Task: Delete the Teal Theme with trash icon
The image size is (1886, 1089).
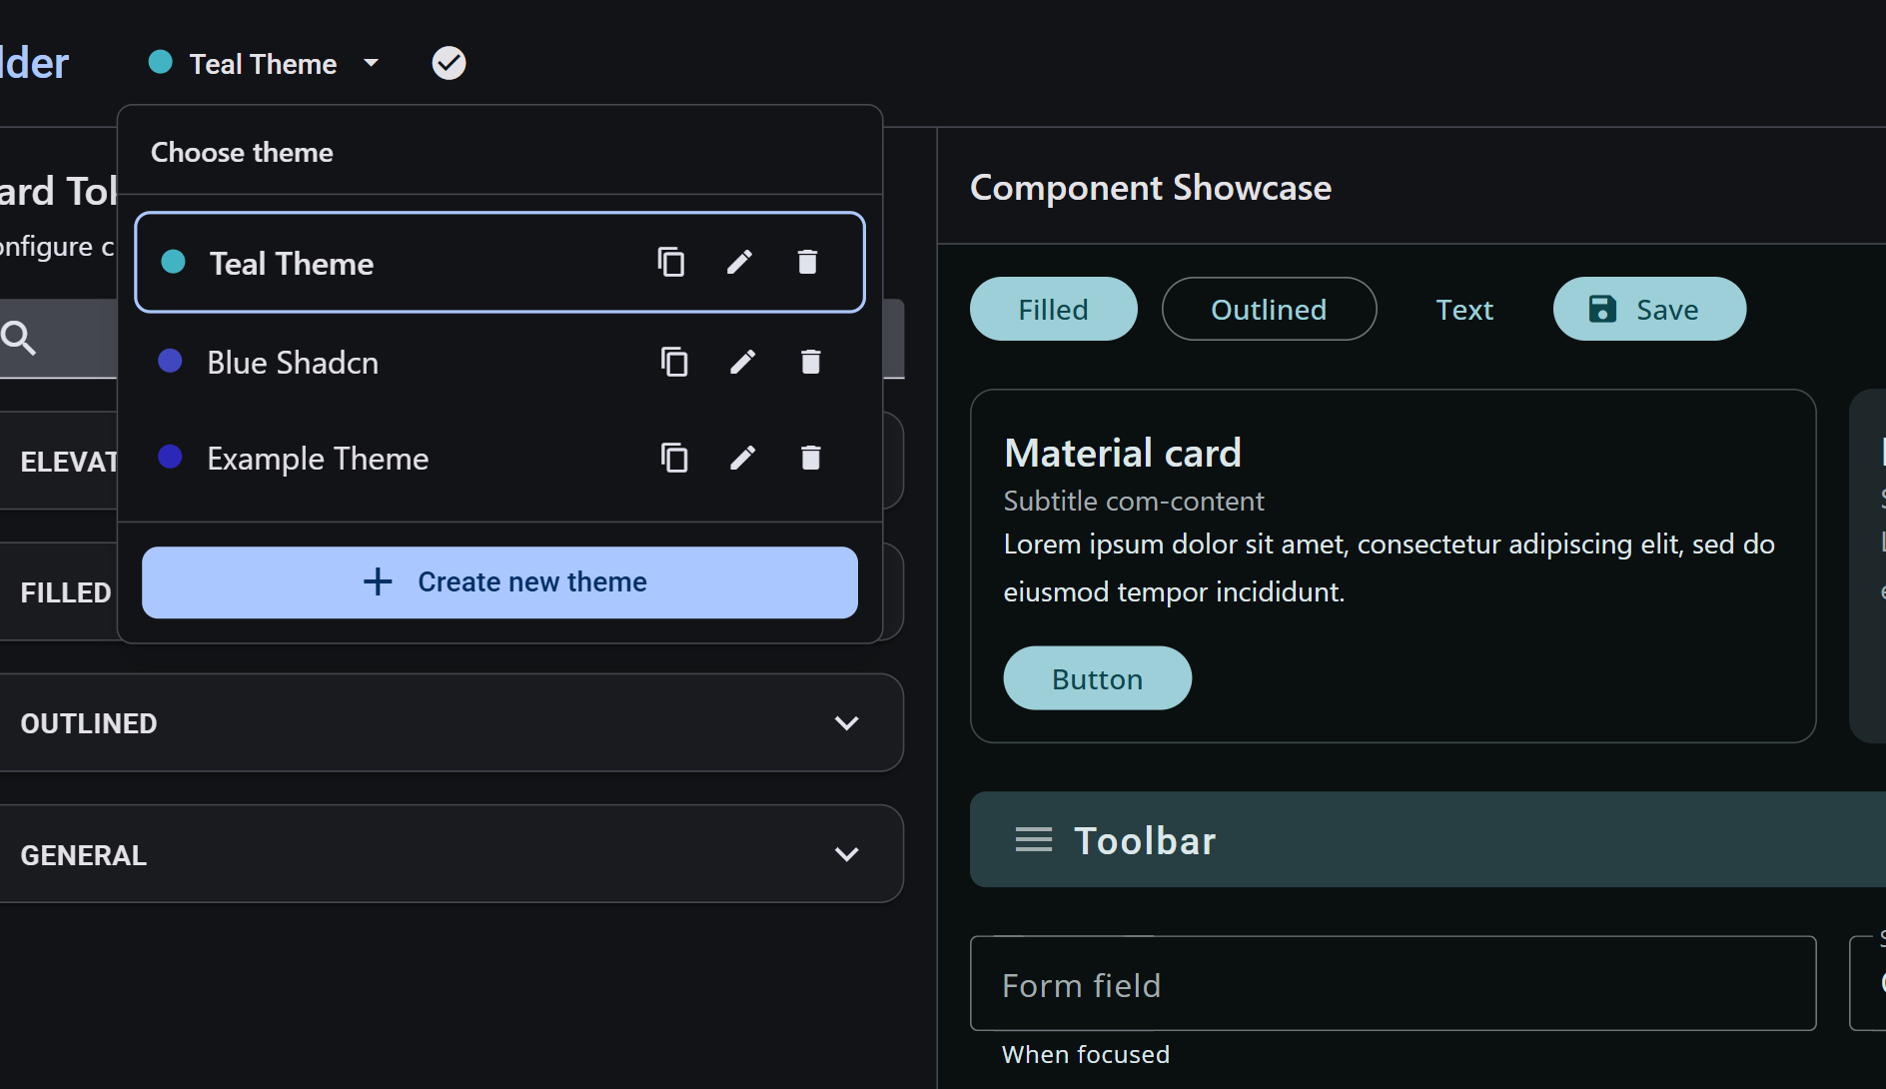Action: click(807, 263)
